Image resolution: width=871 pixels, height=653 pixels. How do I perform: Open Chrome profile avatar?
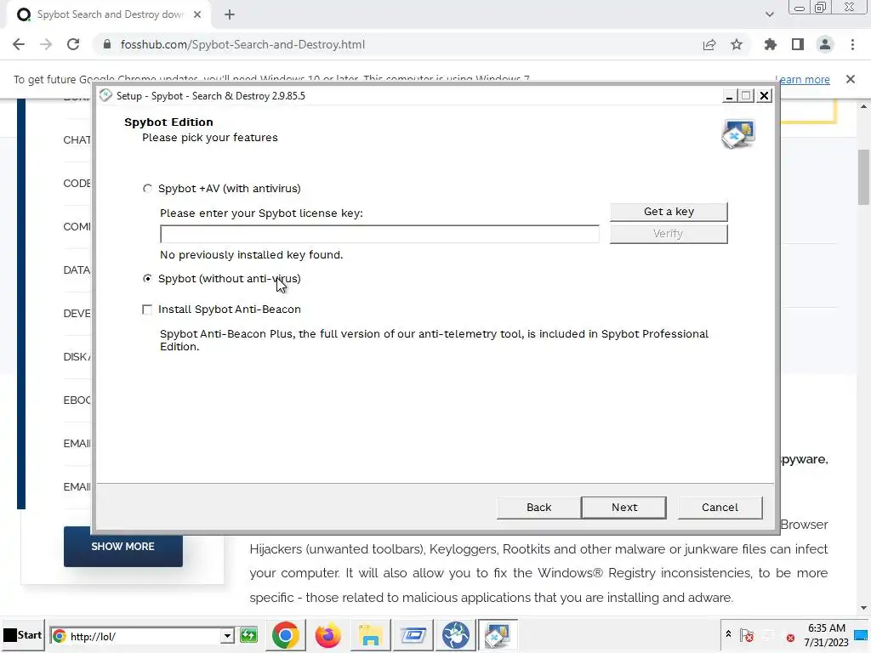(x=825, y=44)
